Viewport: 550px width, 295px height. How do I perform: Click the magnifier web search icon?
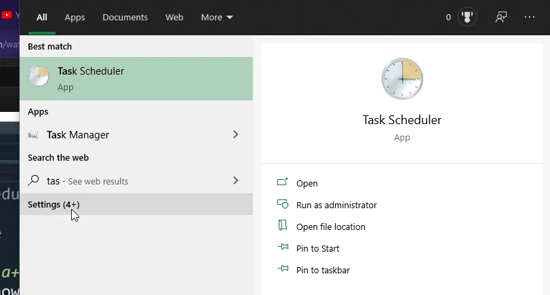pyautogui.click(x=33, y=180)
